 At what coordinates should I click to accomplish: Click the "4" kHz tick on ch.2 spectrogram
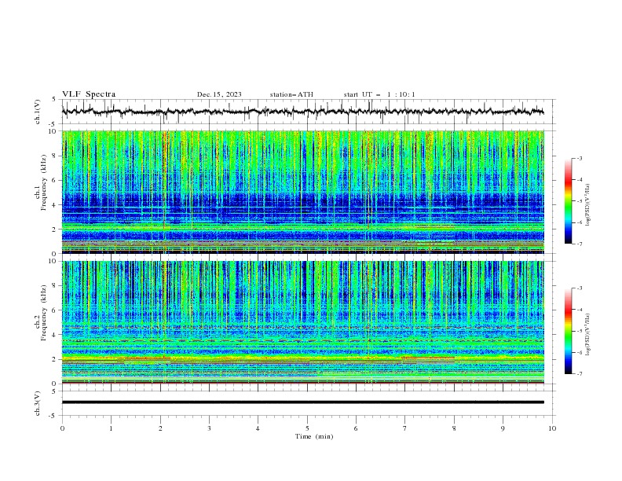pyautogui.click(x=55, y=335)
